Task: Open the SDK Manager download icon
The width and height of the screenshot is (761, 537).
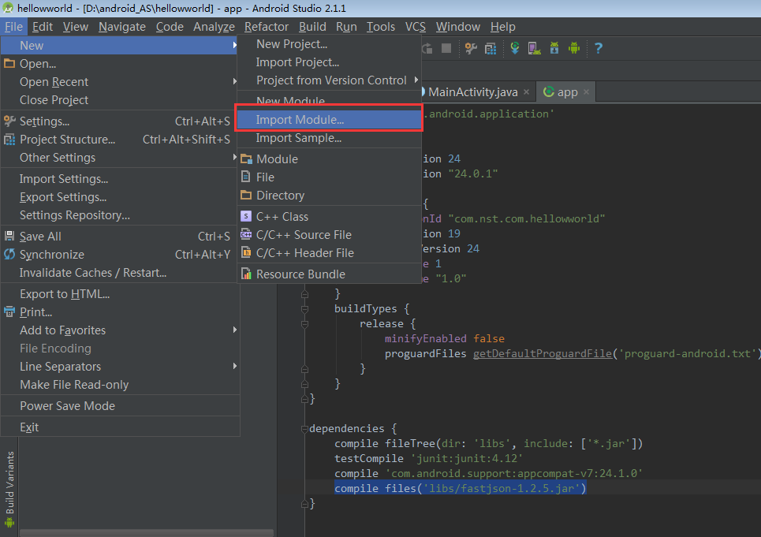Action: (x=554, y=48)
